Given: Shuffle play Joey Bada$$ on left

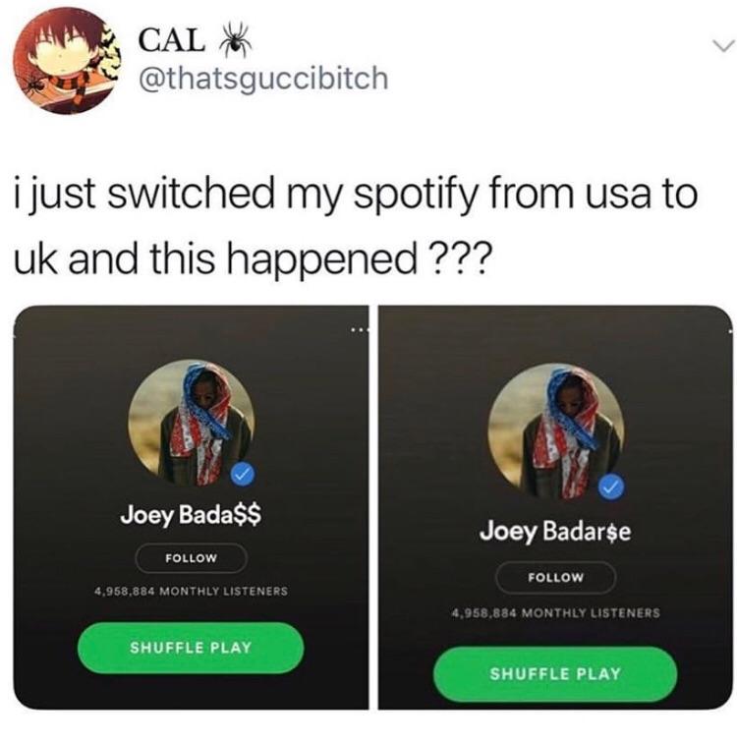Looking at the screenshot, I should point(191,648).
